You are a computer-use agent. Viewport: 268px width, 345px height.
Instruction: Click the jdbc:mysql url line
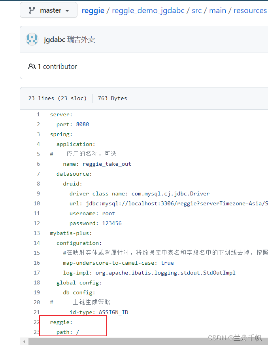(169, 203)
